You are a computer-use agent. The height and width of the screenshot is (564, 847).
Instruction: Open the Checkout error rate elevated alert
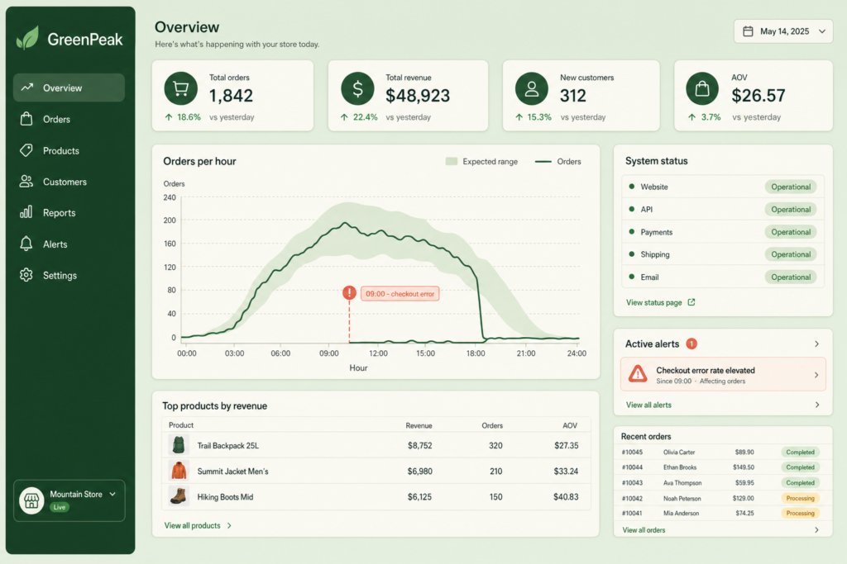click(x=723, y=374)
